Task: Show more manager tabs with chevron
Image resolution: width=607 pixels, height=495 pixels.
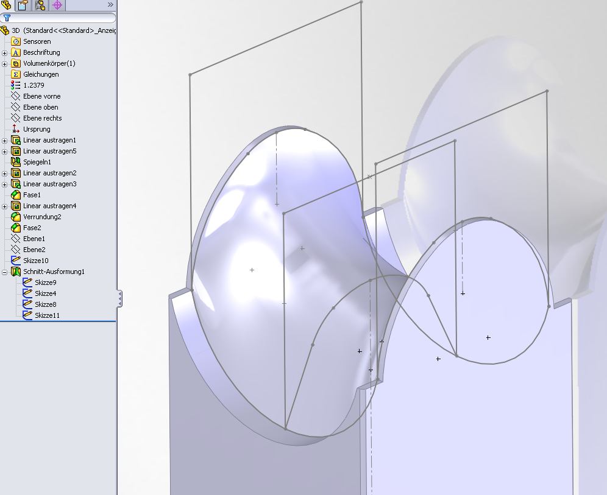Action: [x=110, y=5]
